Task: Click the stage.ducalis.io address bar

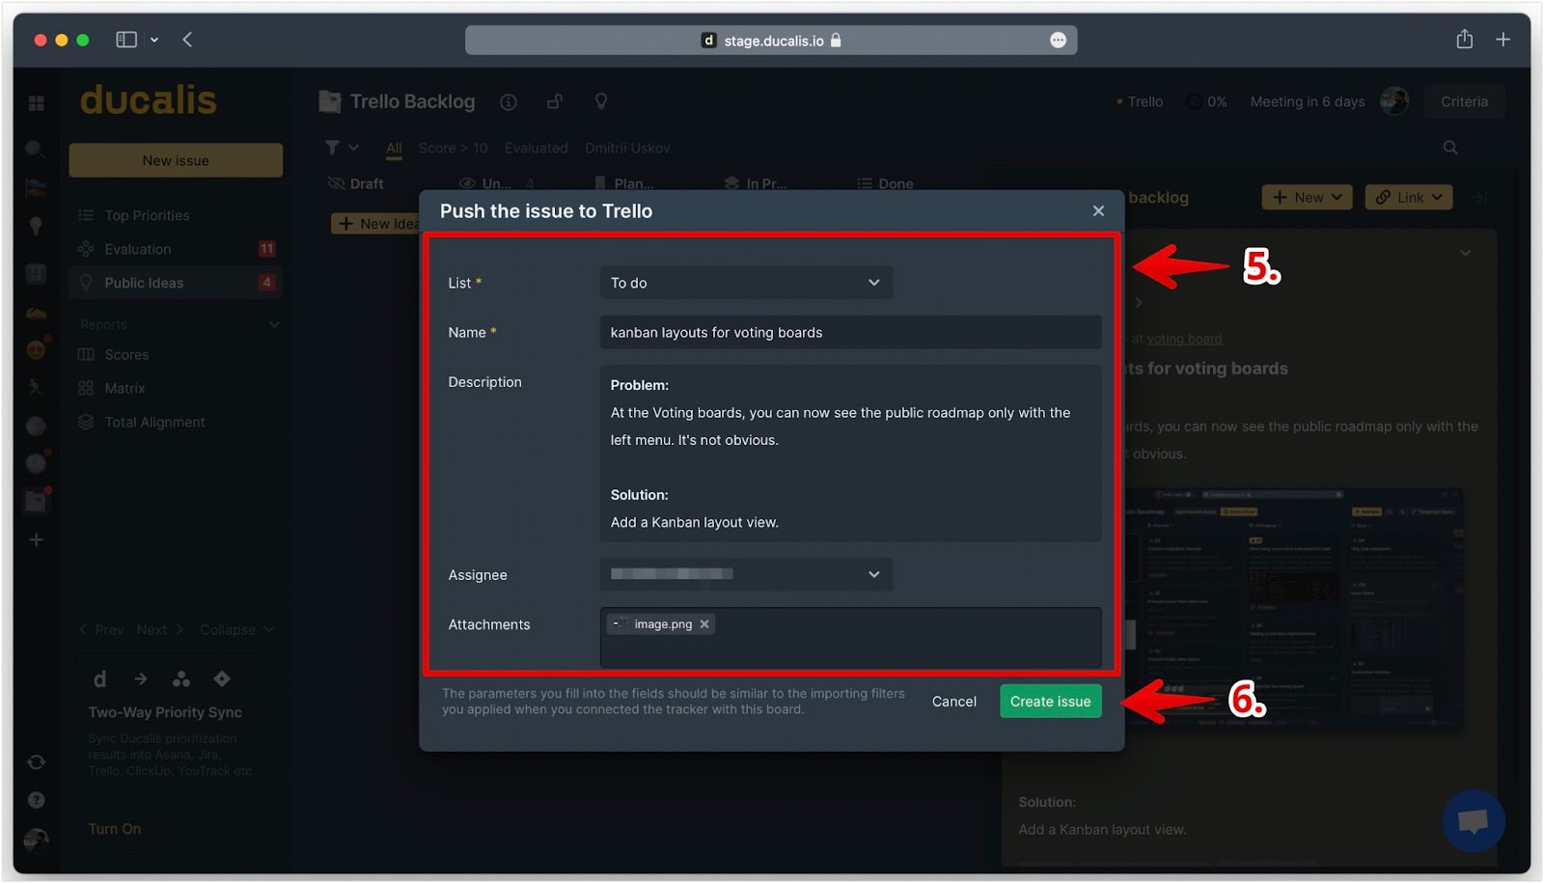Action: coord(771,40)
